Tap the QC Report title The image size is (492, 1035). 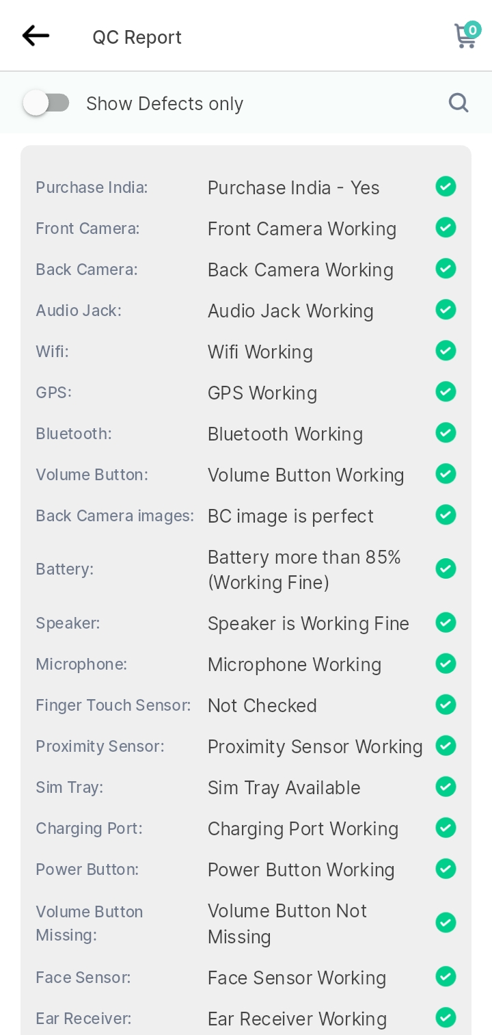137,37
